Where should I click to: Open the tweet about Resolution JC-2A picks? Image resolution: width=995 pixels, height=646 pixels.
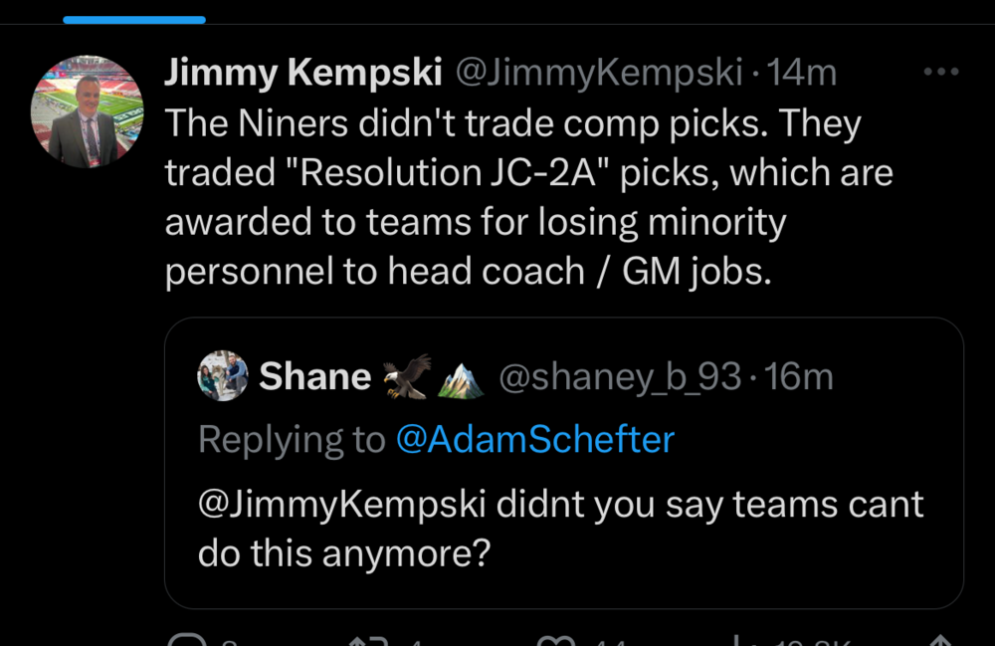(527, 197)
